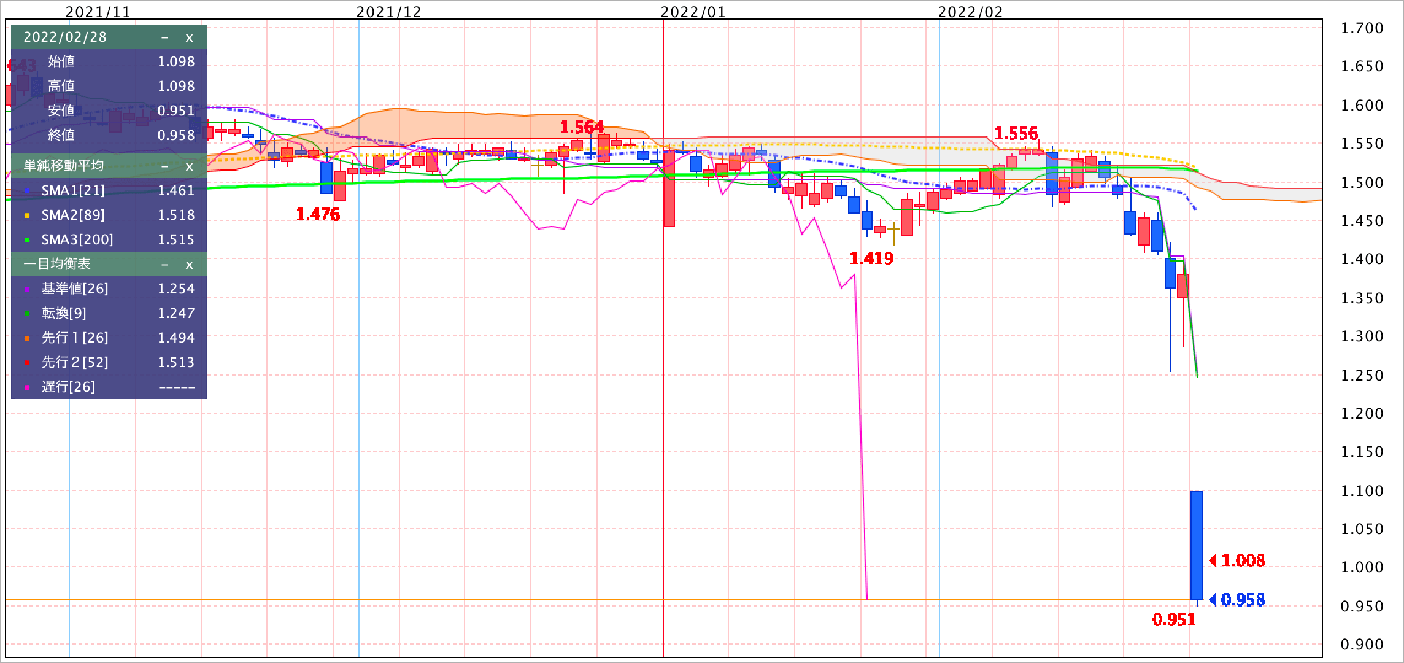Click the 1.564 high price annotation
Image resolution: width=1404 pixels, height=663 pixels.
582,127
